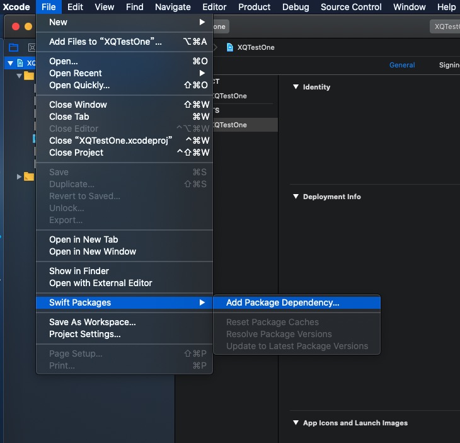Choose Open in New Tab

tap(124, 239)
